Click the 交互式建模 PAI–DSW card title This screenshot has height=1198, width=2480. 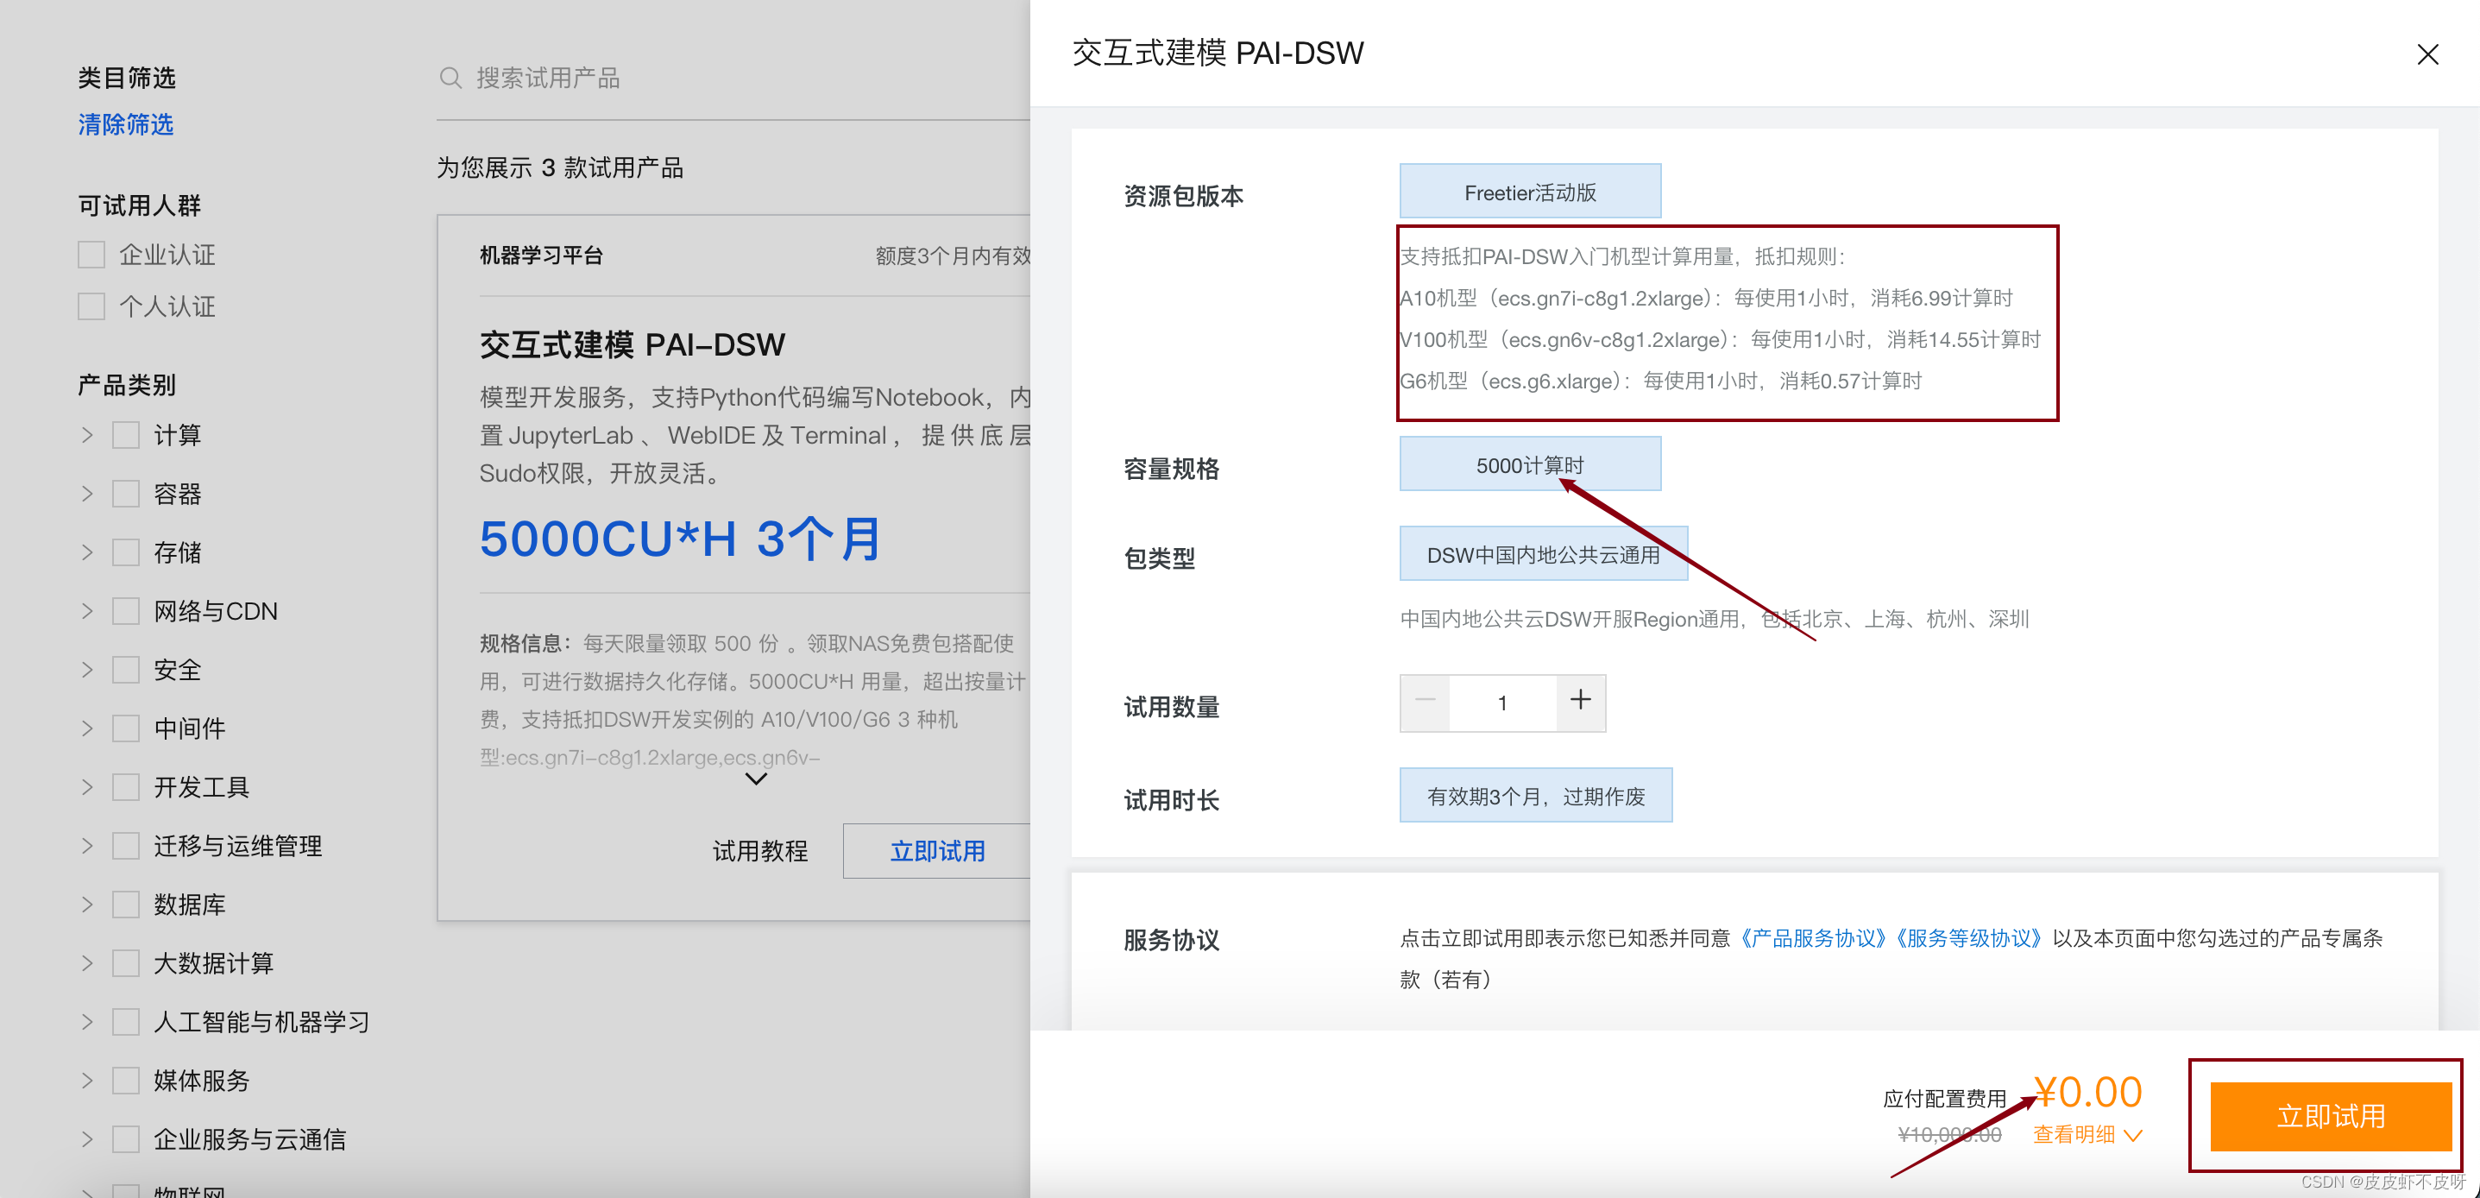633,344
